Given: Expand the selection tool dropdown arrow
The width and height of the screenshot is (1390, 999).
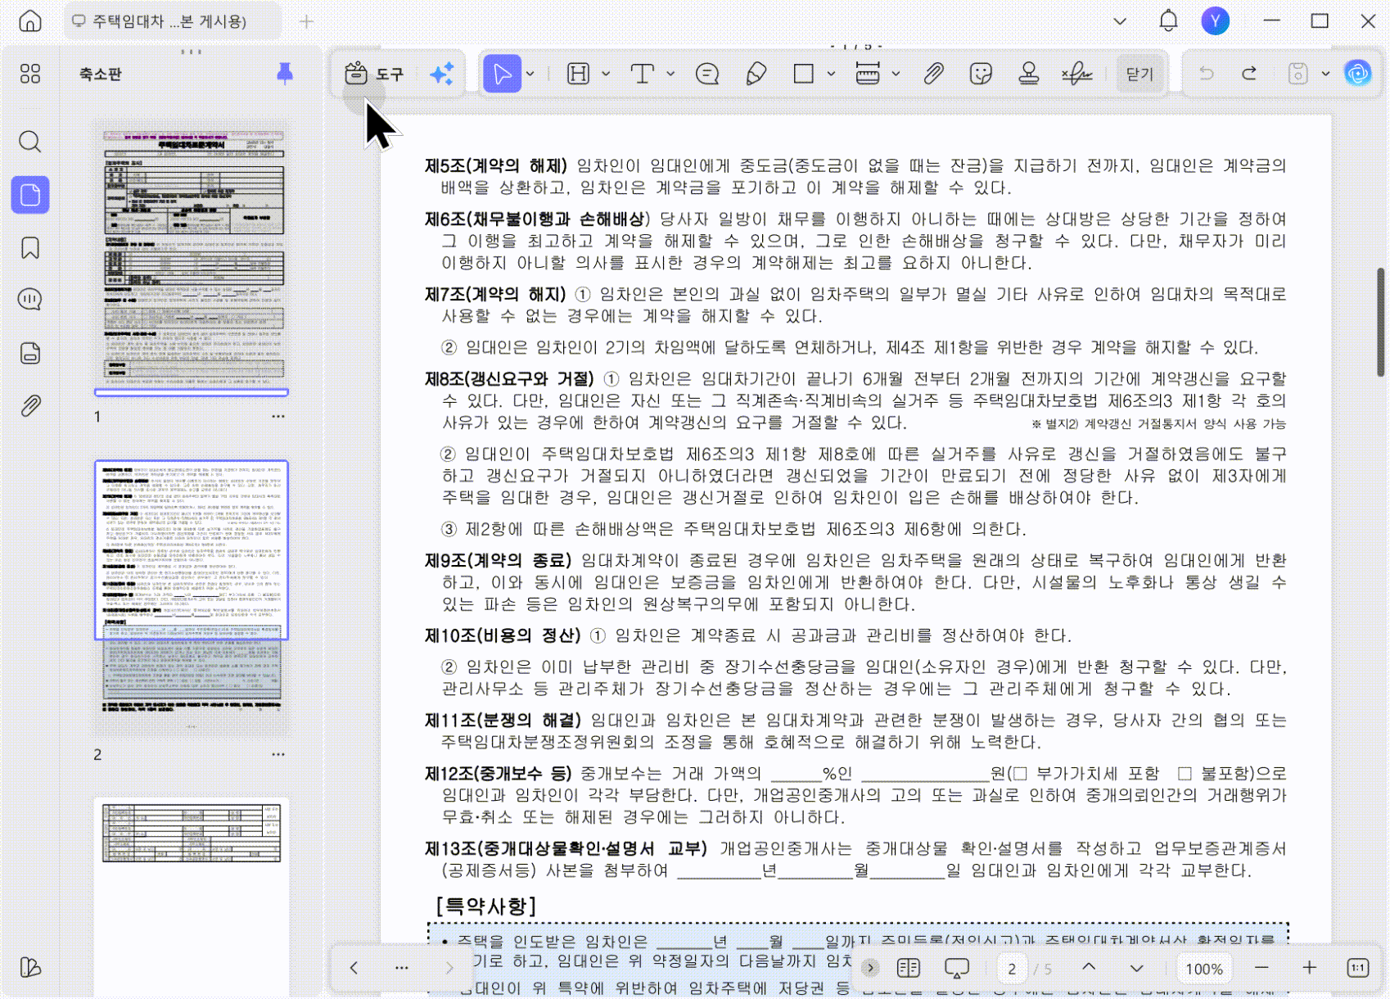Looking at the screenshot, I should coord(530,74).
